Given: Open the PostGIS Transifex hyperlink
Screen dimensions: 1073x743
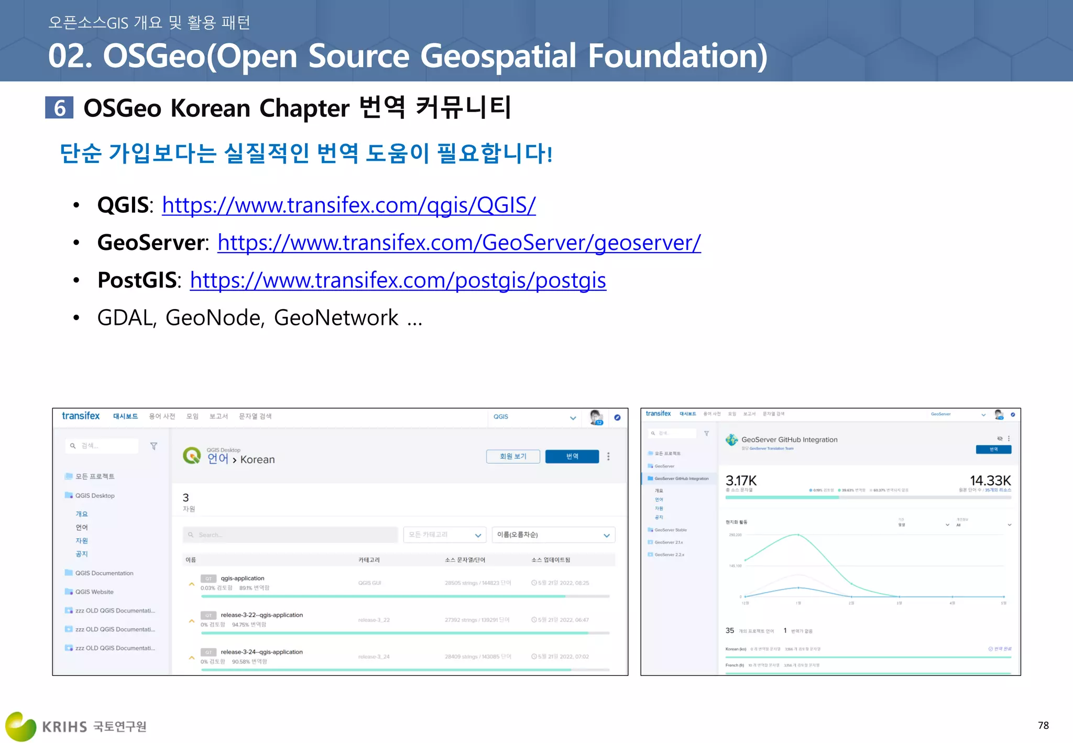Looking at the screenshot, I should (398, 280).
